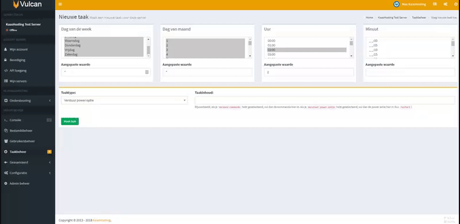Open the Taaktype dropdown
Viewport: 460px width, 224px height.
pyautogui.click(x=124, y=101)
